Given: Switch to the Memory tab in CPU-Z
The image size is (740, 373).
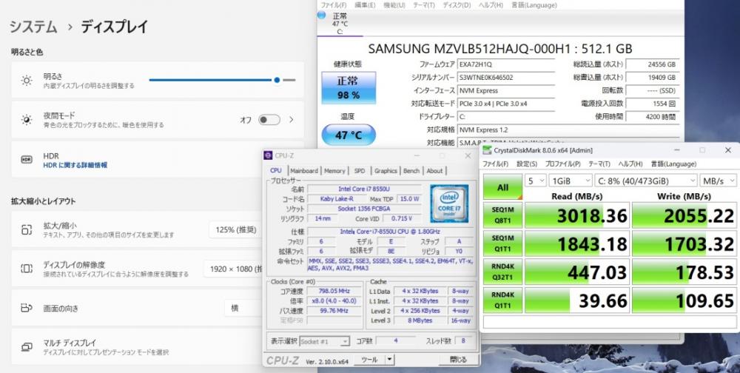Looking at the screenshot, I should pyautogui.click(x=334, y=171).
